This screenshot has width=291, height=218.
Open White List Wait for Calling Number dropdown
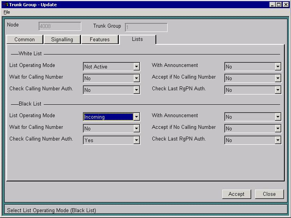coord(136,78)
